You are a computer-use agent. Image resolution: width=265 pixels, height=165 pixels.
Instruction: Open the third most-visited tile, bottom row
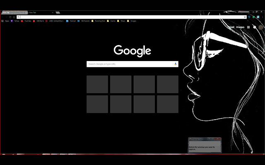tap(144, 104)
